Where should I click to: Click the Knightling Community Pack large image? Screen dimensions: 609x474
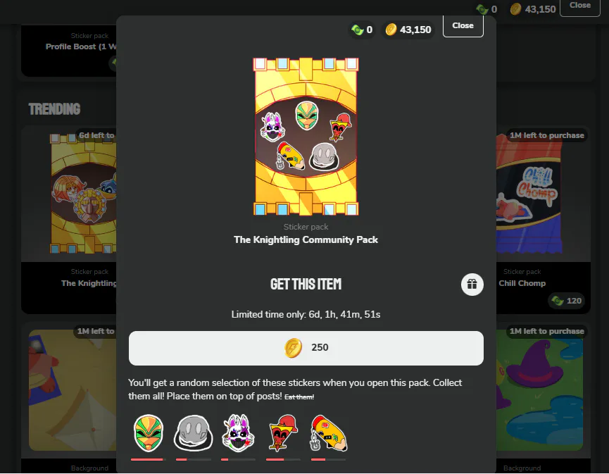pyautogui.click(x=306, y=137)
